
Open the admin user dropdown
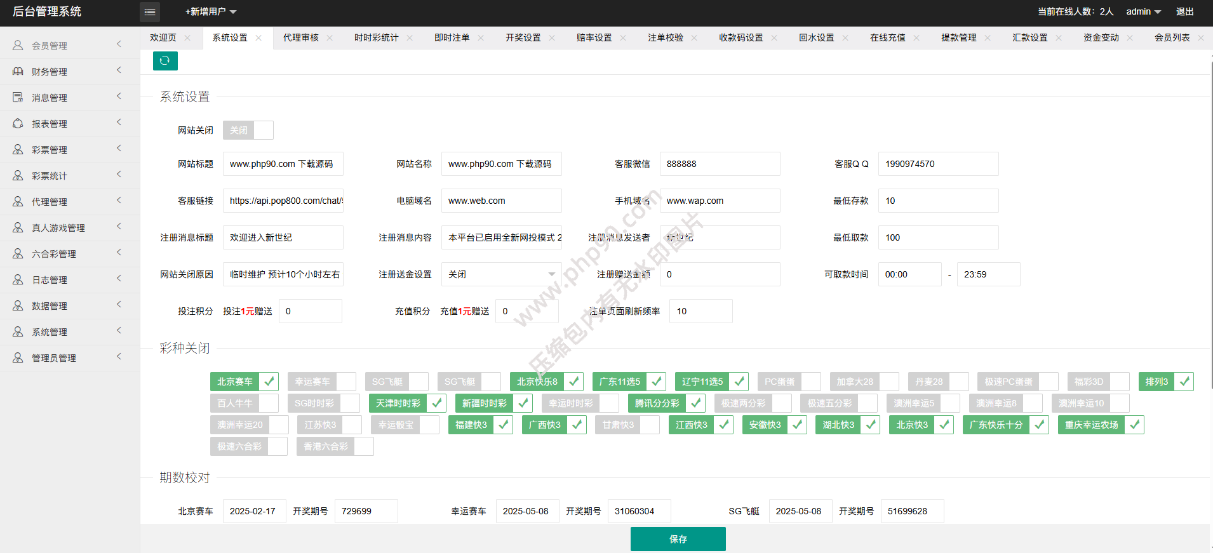(x=1143, y=12)
